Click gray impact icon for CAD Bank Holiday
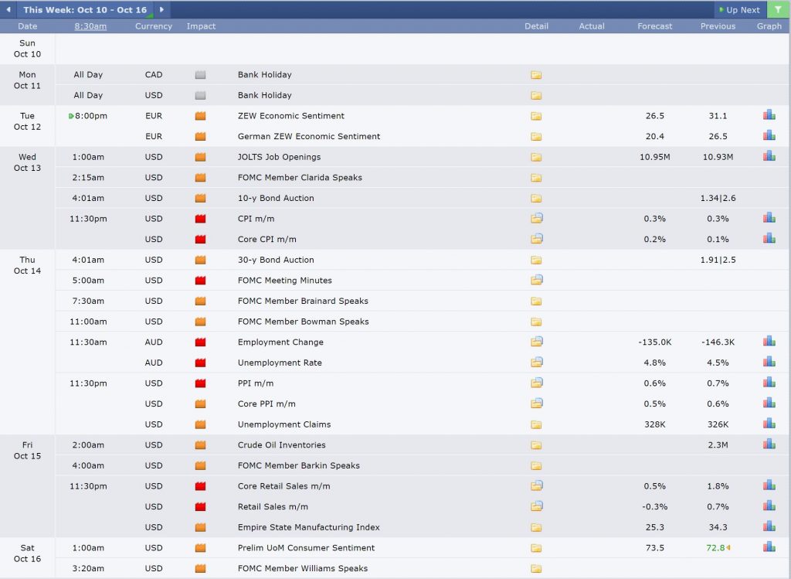 click(200, 75)
